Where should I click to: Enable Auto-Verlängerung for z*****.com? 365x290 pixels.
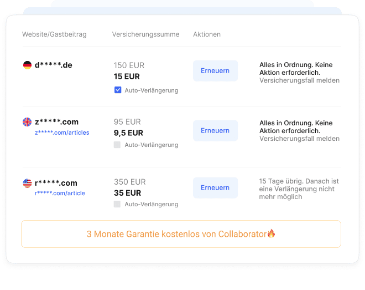pos(117,145)
